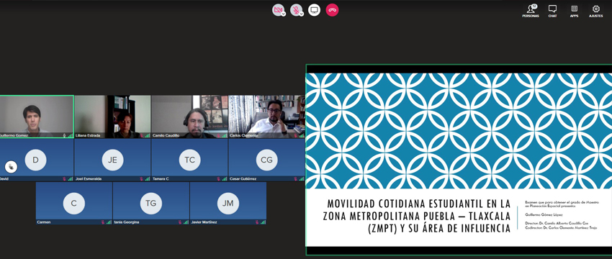Screen dimensions: 612x259
Task: Click the small icon on David's tile
Action: coord(11,167)
